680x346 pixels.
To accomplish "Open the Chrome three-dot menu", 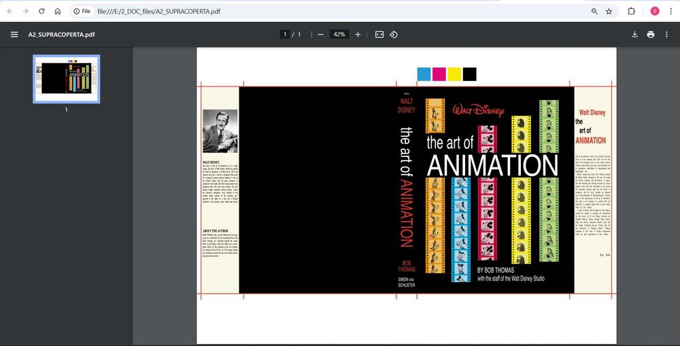I will 670,12.
